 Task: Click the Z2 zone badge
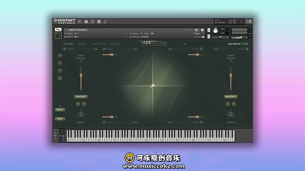(104, 49)
